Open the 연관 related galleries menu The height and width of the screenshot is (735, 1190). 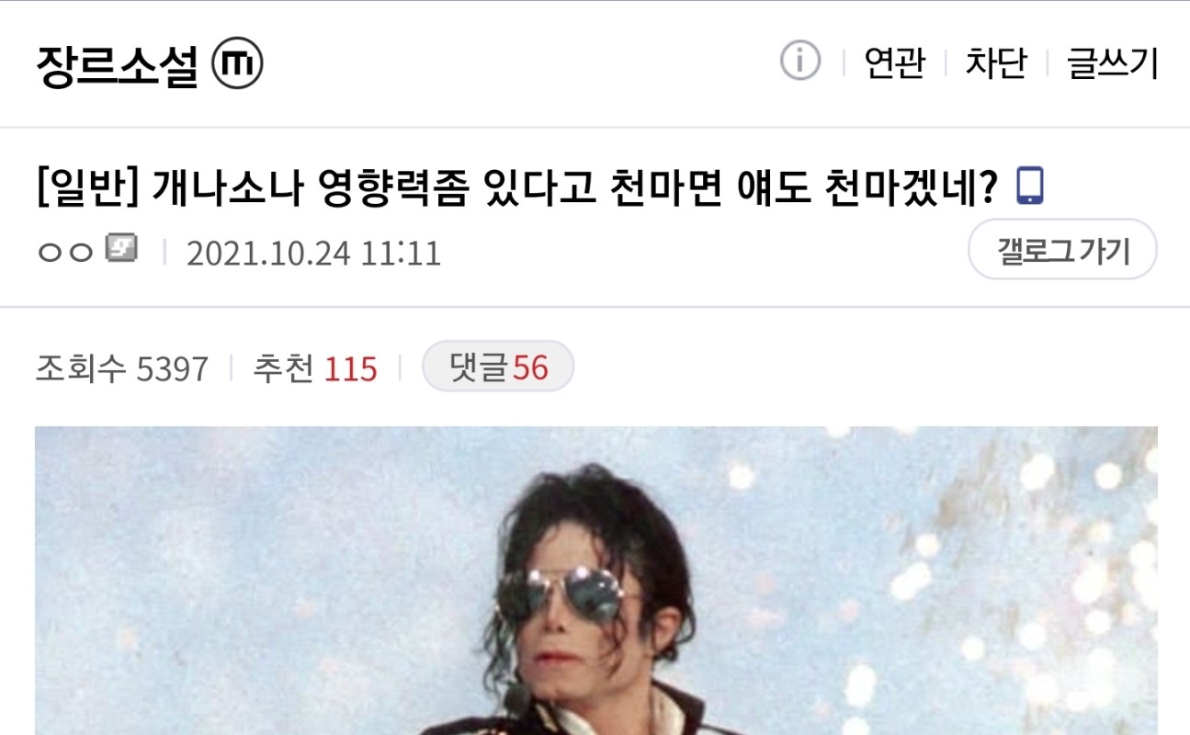[894, 63]
